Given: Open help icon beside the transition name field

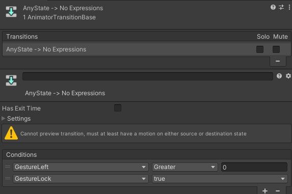Looking at the screenshot, I should 279,76.
